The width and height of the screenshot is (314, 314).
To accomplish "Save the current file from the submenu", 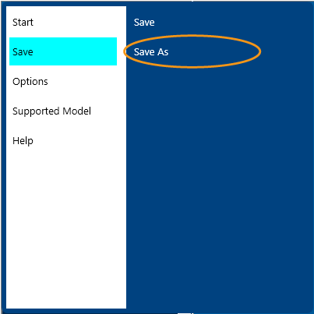I will [x=144, y=23].
